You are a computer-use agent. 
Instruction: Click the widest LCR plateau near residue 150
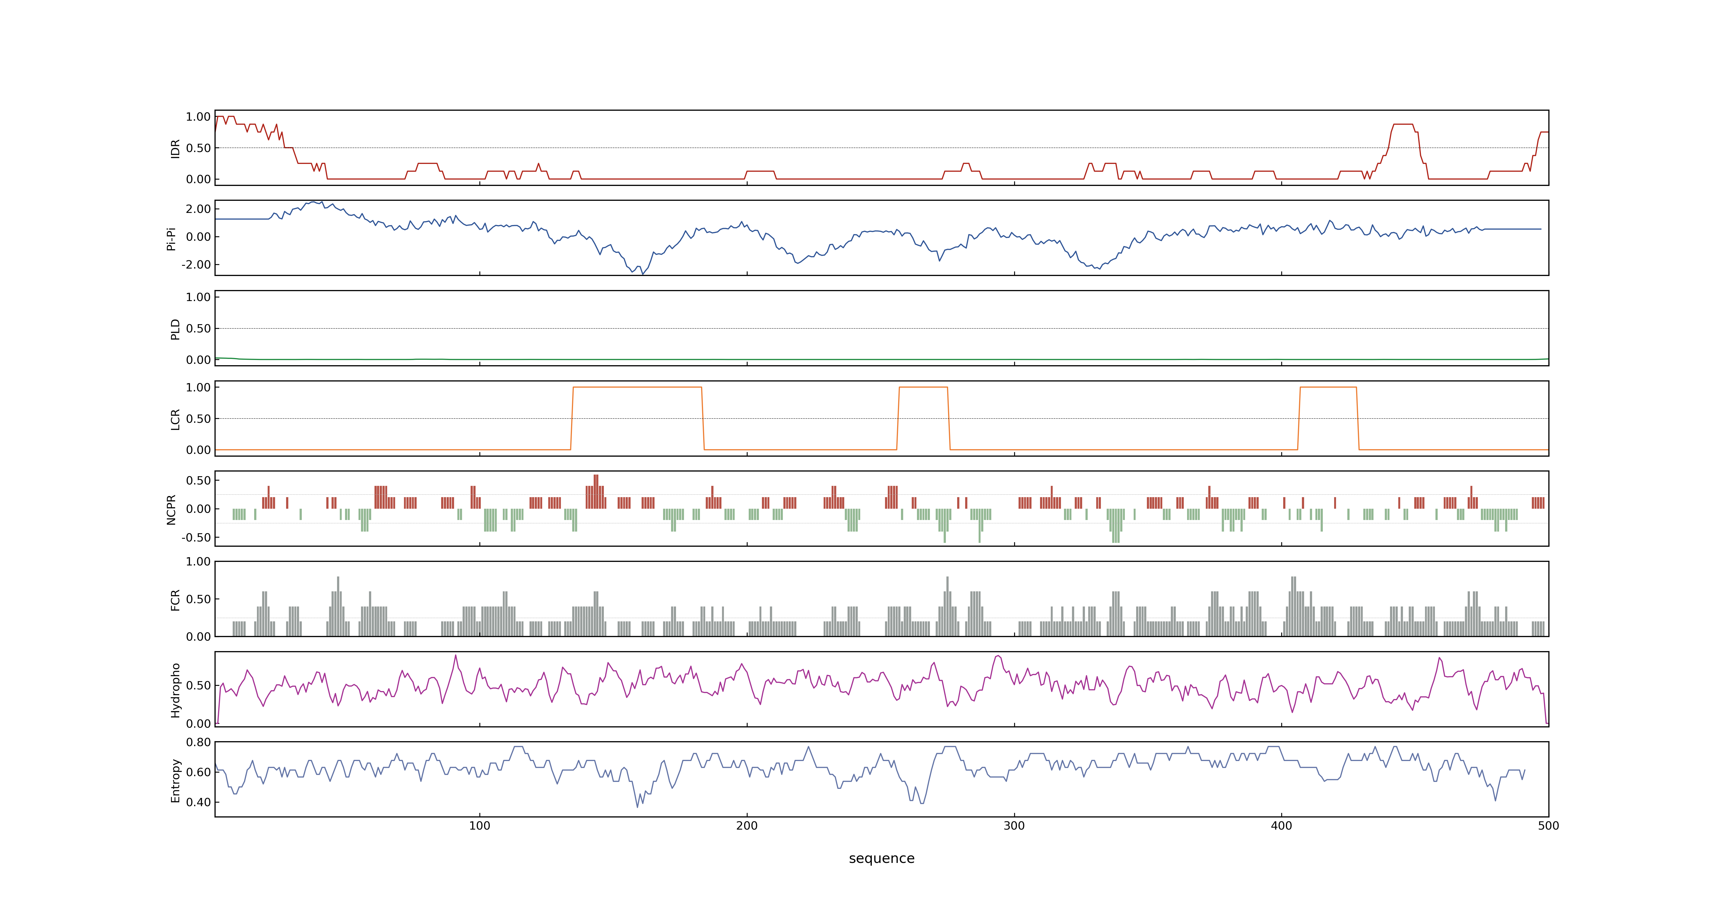point(637,387)
